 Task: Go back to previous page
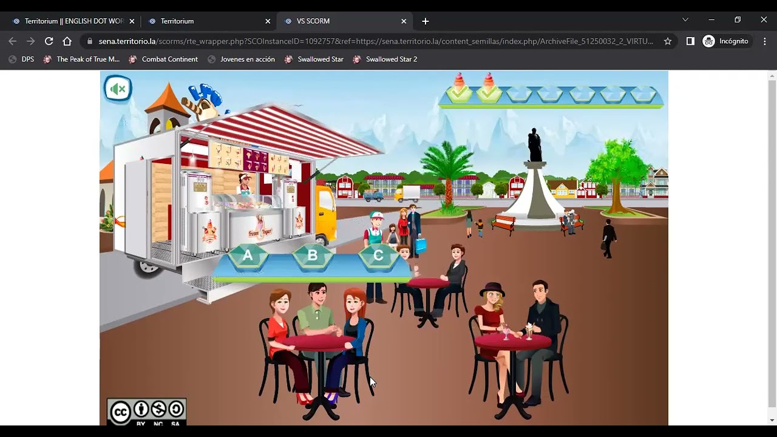pos(12,41)
